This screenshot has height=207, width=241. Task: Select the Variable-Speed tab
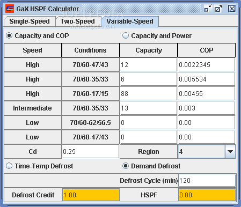point(130,21)
